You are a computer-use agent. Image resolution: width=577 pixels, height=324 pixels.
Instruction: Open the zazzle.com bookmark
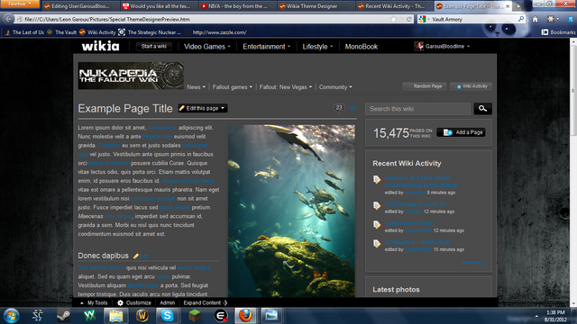coord(216,32)
